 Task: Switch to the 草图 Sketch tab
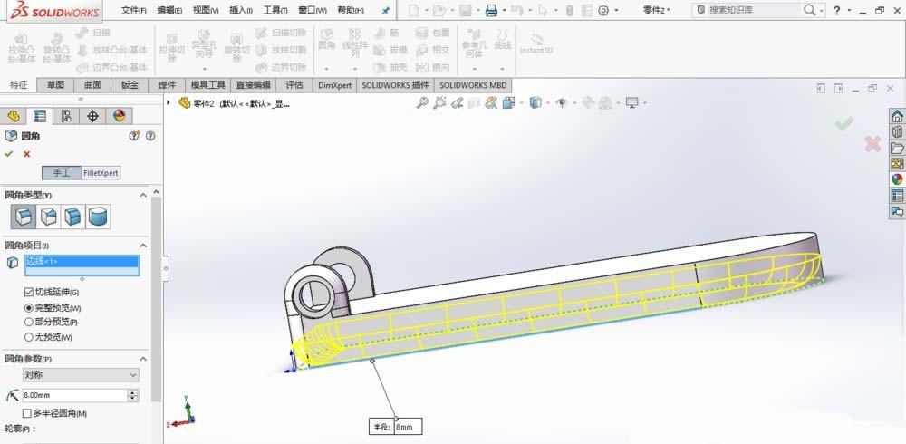(x=55, y=85)
